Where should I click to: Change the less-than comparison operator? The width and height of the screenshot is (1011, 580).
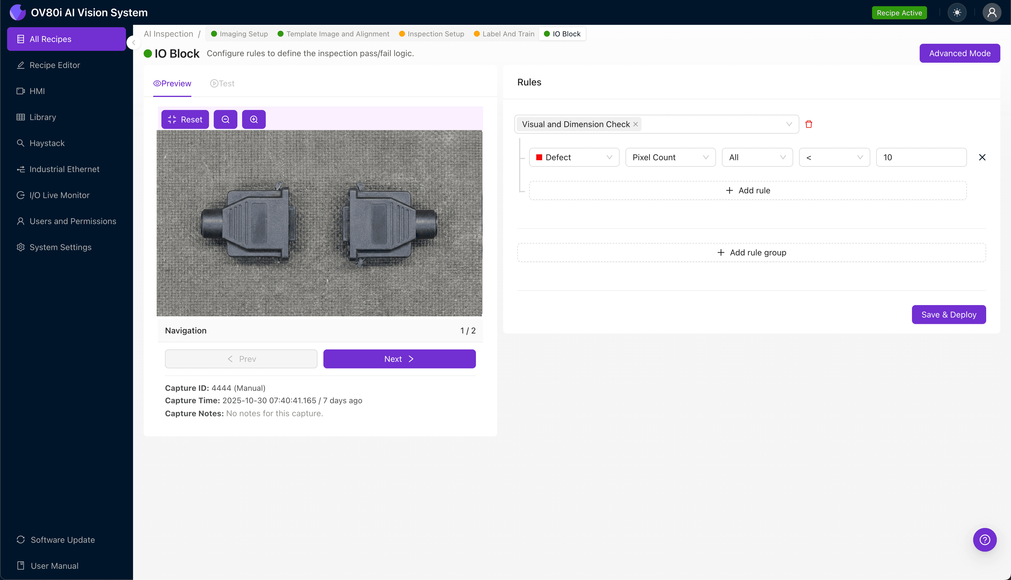(x=834, y=157)
